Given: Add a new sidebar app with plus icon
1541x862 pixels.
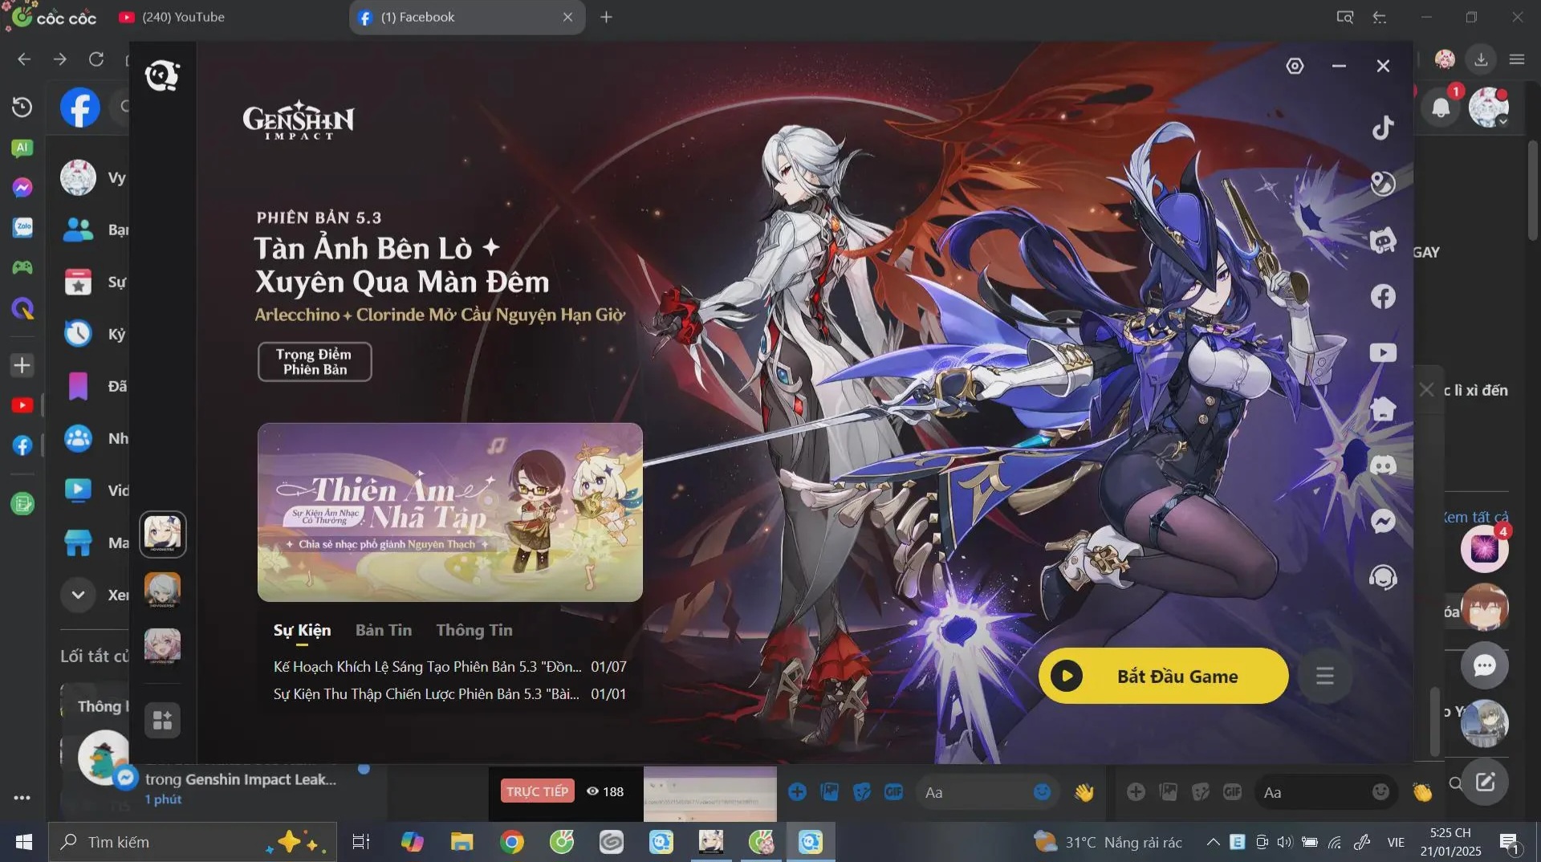Looking at the screenshot, I should point(22,365).
